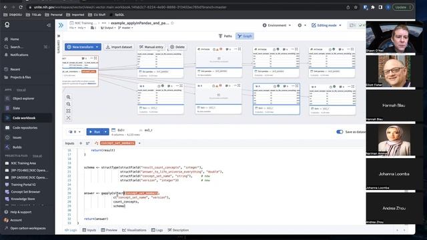Switch to the Graph view

[x=245, y=36]
